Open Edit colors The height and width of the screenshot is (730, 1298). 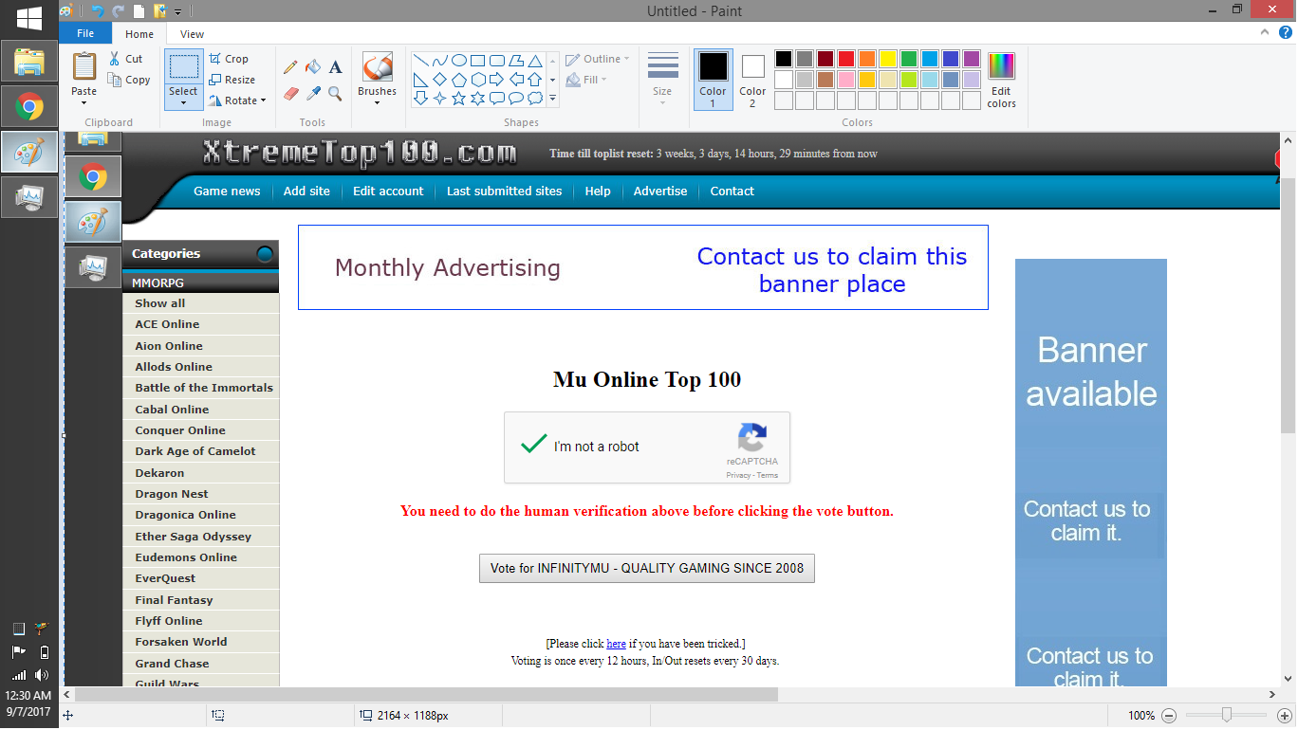point(1001,80)
